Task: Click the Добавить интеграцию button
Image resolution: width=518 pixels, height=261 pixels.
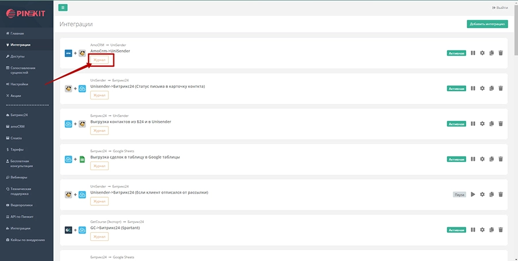Action: click(x=487, y=24)
